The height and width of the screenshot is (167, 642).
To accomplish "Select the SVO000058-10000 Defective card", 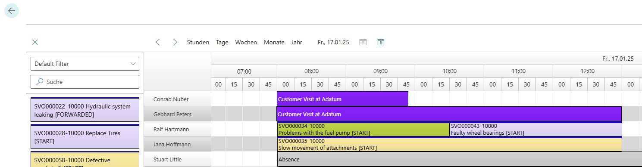I will [85, 159].
